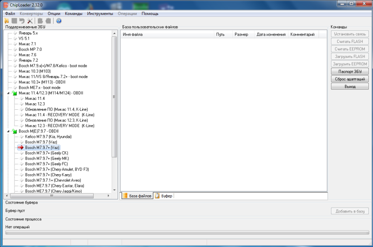This screenshot has width=373, height=247.
Task: Choose Bosch M7.9.7.1+ (Chevrolet Aveo)
Action: 53,180
